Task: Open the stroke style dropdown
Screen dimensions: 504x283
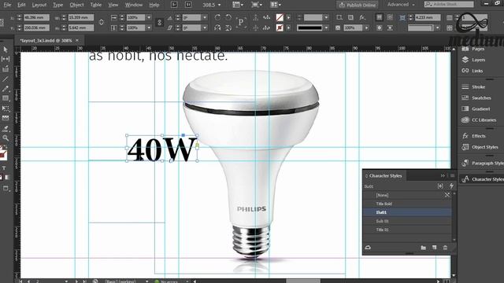Action: pos(326,28)
